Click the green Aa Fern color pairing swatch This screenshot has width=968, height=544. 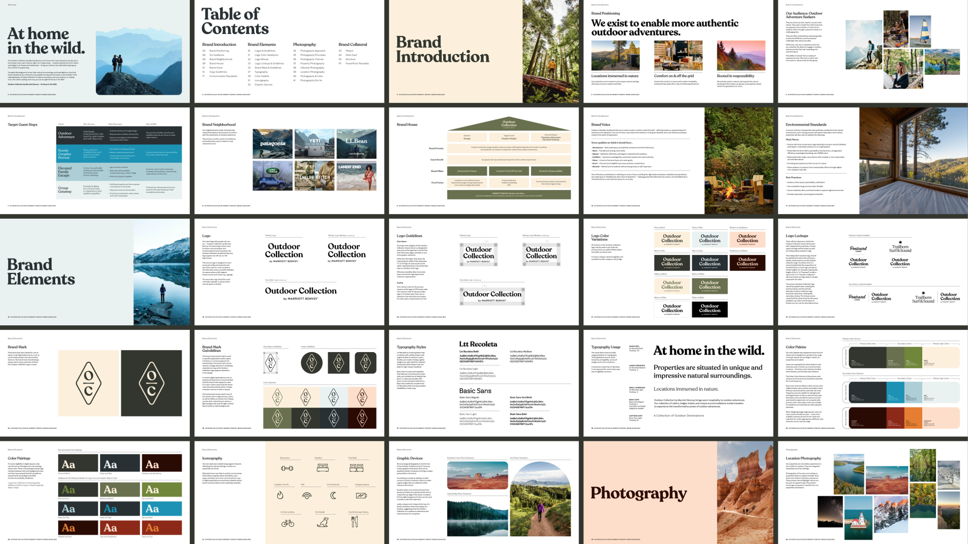click(161, 489)
